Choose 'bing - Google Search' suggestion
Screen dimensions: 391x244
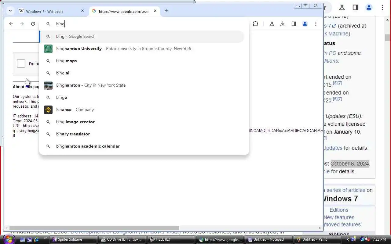tap(142, 36)
